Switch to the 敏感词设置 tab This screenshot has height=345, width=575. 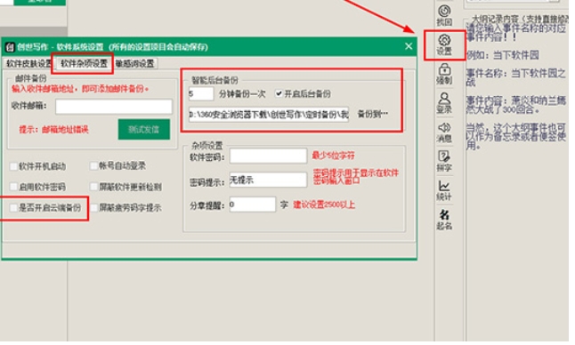coord(135,64)
